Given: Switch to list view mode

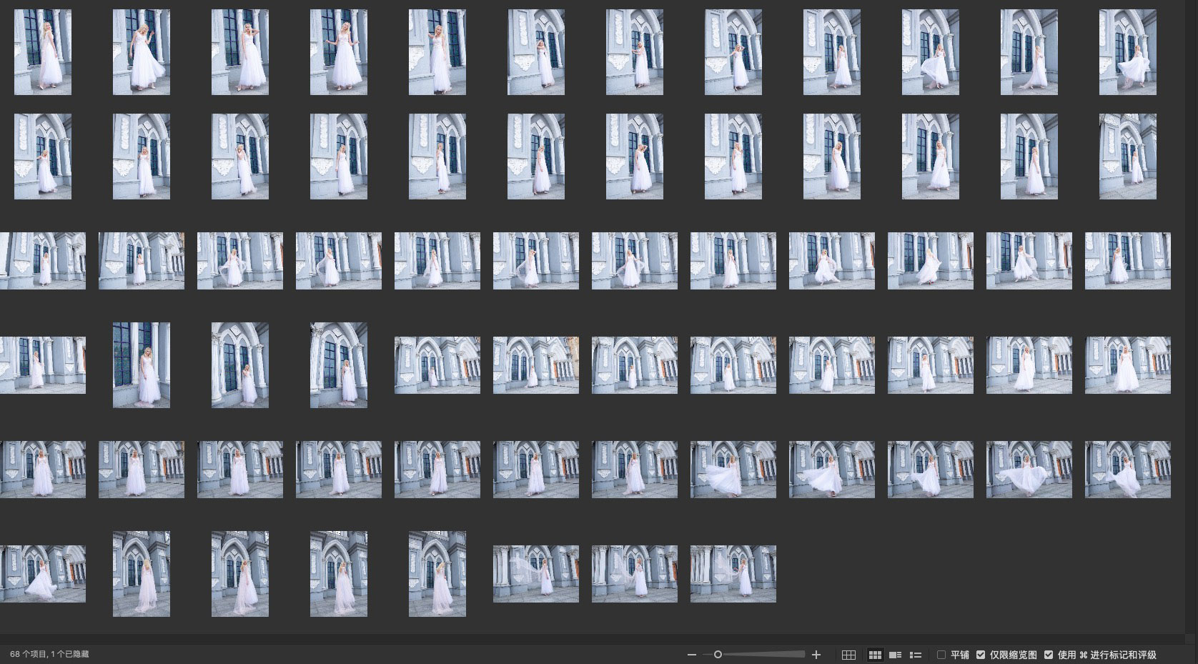Looking at the screenshot, I should pyautogui.click(x=915, y=655).
